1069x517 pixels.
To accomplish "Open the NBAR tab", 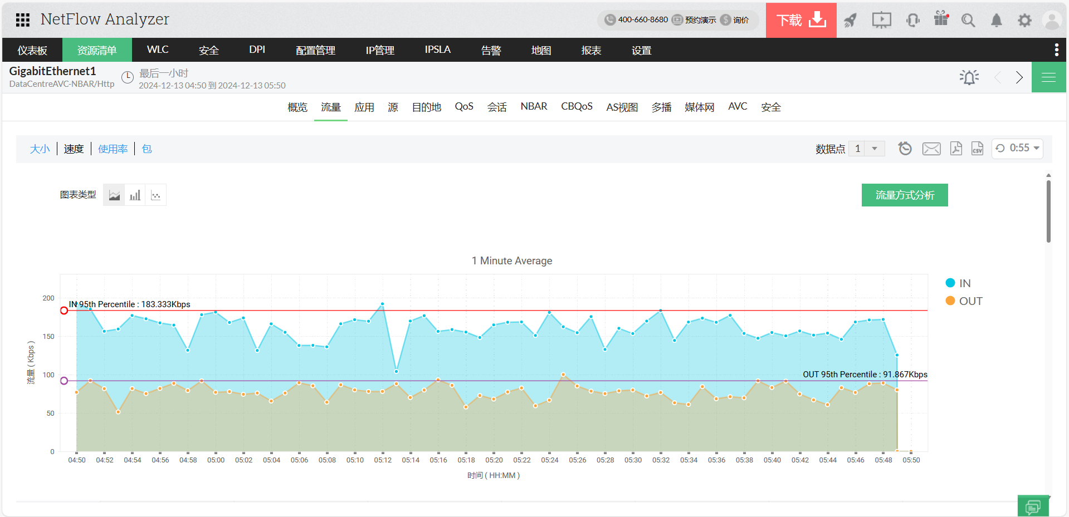I will [x=534, y=106].
